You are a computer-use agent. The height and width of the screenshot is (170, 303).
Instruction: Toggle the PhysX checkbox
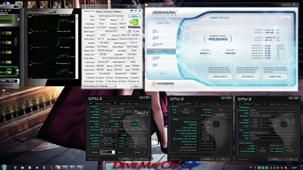pos(120,81)
